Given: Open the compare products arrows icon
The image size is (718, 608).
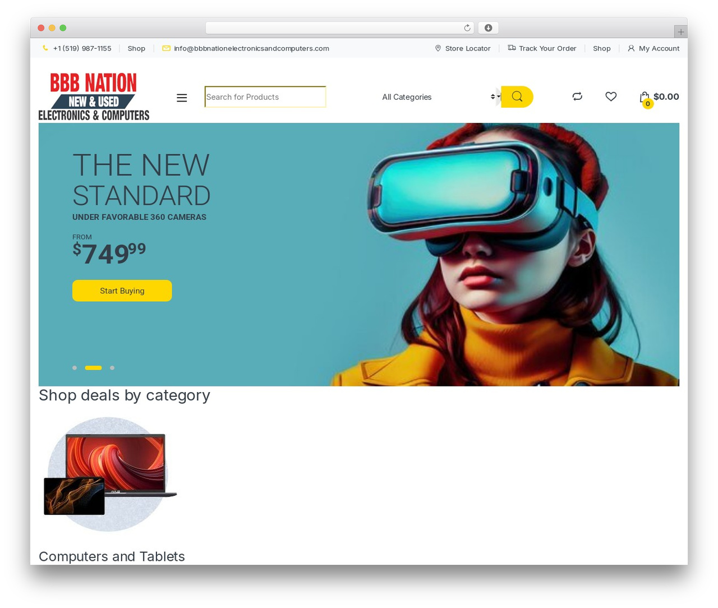Looking at the screenshot, I should click(x=577, y=96).
